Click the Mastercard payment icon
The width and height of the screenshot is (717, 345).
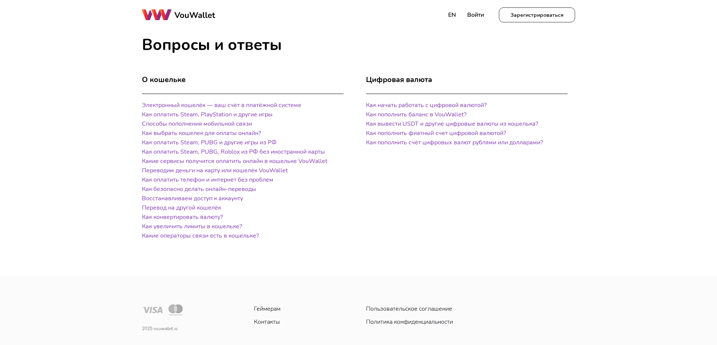coord(176,310)
